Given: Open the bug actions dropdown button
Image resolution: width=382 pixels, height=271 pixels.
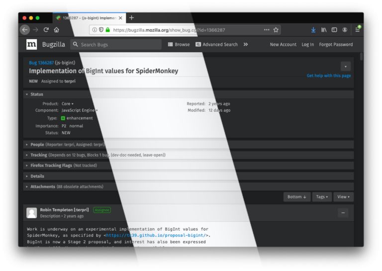Looking at the screenshot, I should click(x=346, y=66).
